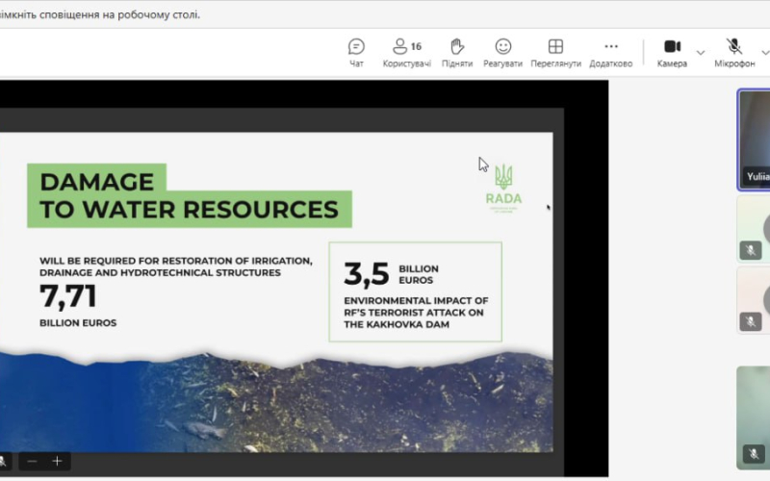Click the Kakhovka Dam environmental impact text

click(416, 313)
